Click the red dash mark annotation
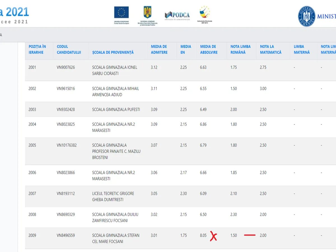Image resolution: width=336 pixels, height=252 pixels. [x=249, y=235]
